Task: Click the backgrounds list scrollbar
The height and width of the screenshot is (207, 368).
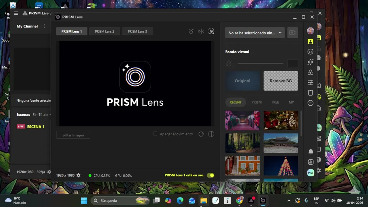Action: click(301, 124)
